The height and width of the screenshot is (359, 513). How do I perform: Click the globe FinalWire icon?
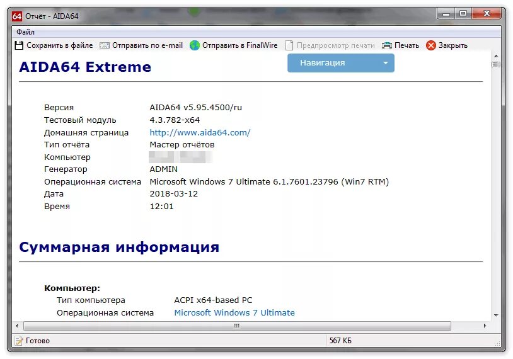point(194,45)
